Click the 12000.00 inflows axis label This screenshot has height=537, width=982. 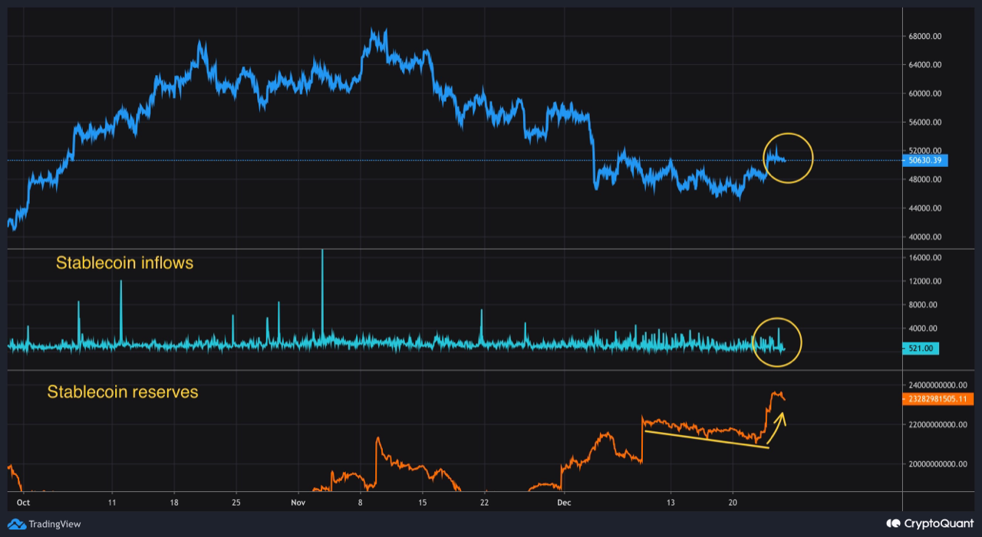click(x=926, y=282)
